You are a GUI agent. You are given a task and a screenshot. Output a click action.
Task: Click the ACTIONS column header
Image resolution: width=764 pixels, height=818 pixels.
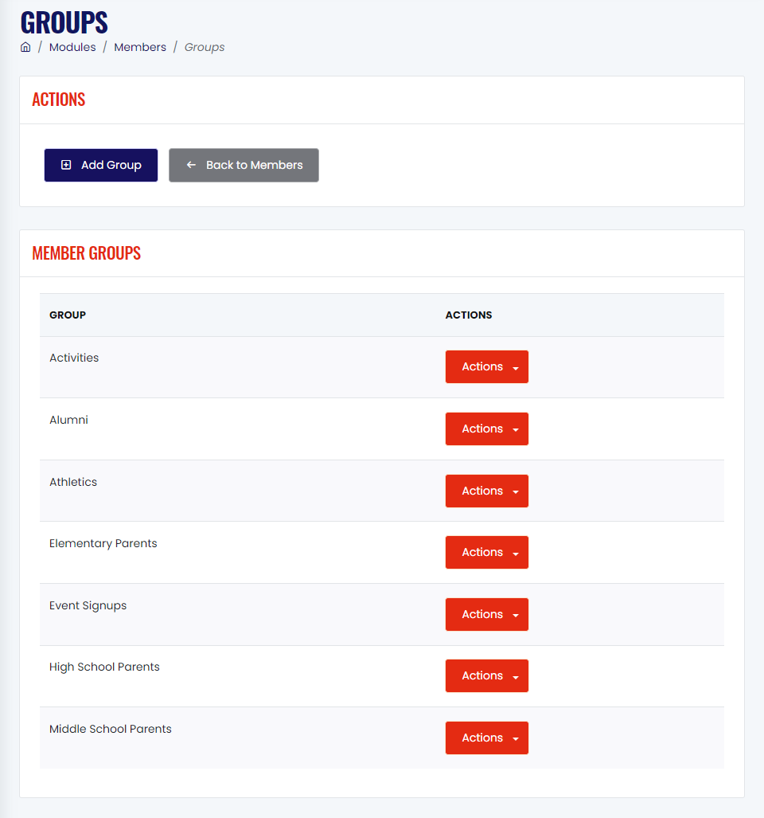tap(469, 315)
